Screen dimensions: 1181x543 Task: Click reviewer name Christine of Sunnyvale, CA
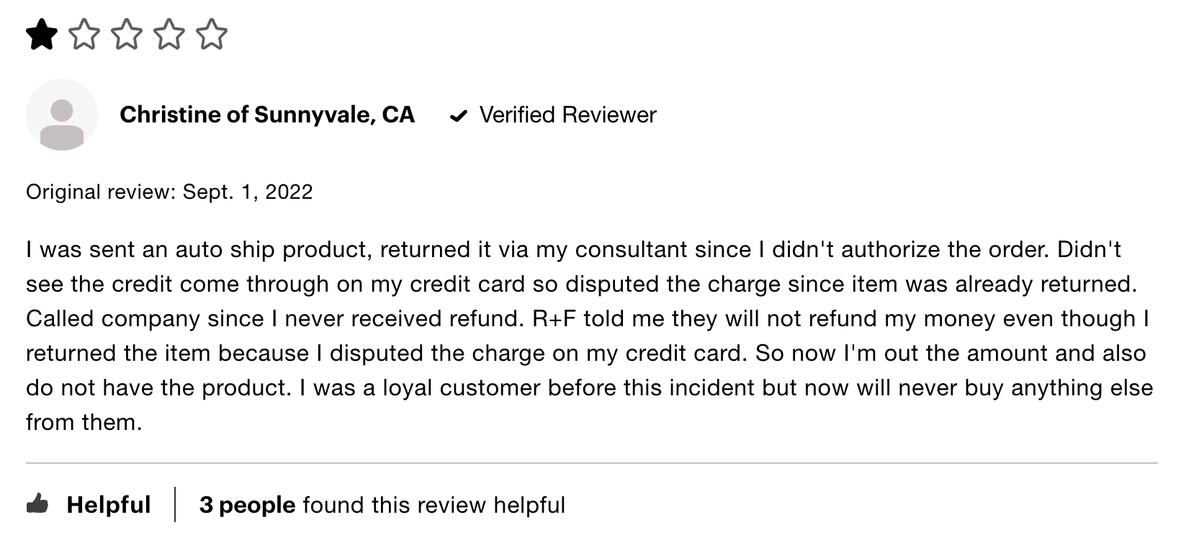[x=267, y=115]
